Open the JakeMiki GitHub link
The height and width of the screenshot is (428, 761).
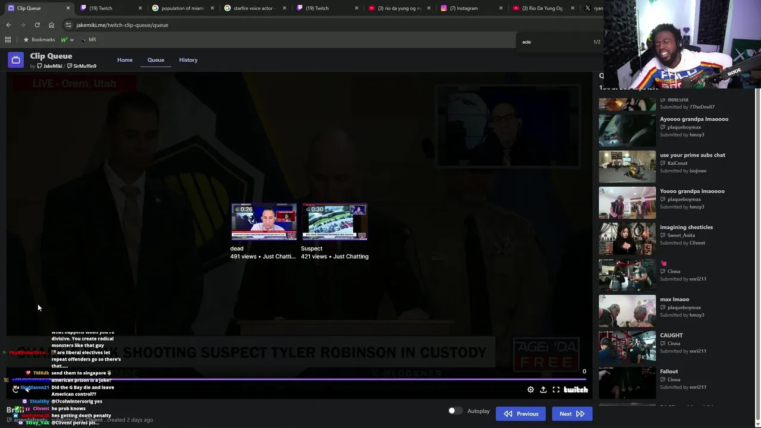49,66
